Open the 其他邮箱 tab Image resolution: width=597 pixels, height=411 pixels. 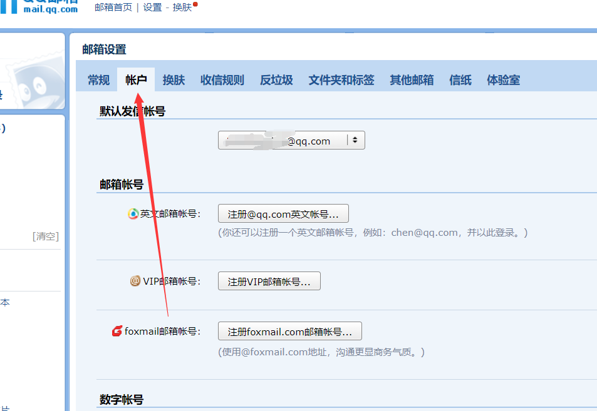coord(412,80)
